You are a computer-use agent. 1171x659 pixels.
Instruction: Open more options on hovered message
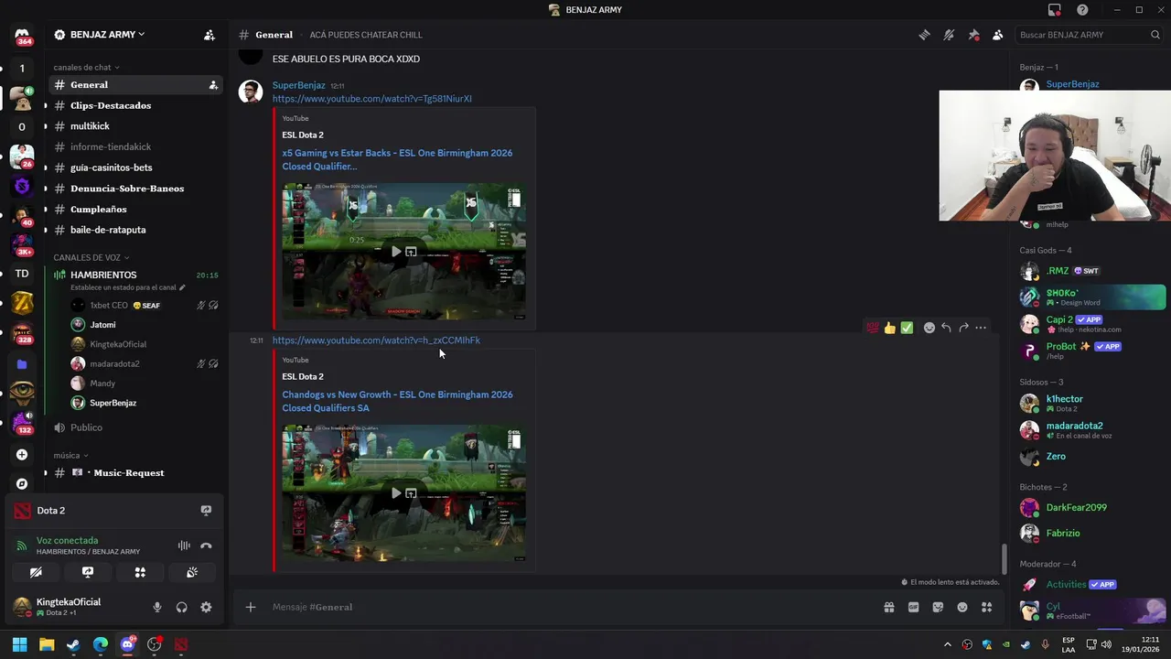pos(981,328)
